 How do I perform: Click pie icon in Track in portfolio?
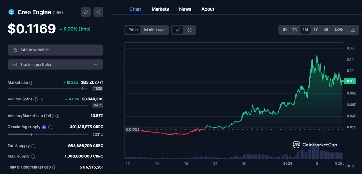[15, 65]
